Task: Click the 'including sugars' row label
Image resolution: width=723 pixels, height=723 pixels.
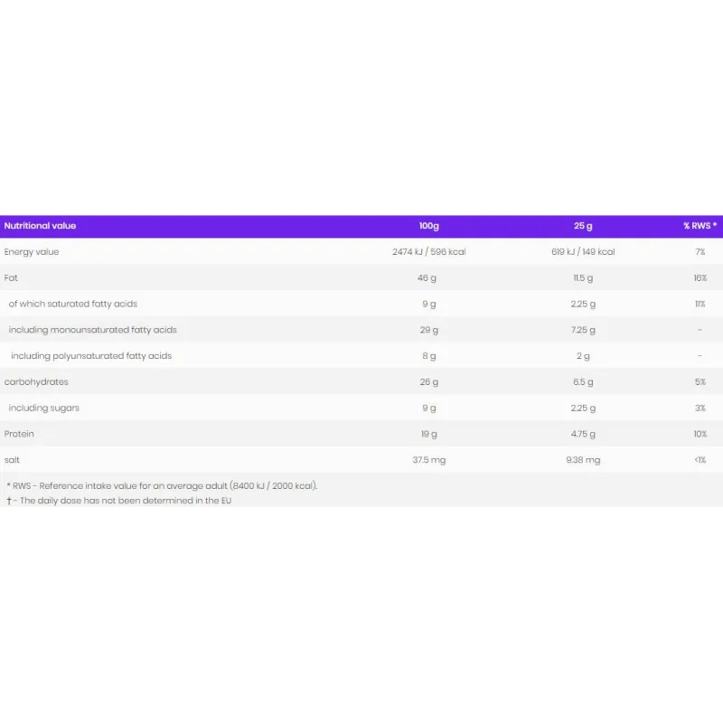Action: click(43, 408)
